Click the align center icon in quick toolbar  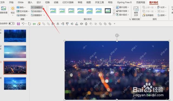click(58, 24)
